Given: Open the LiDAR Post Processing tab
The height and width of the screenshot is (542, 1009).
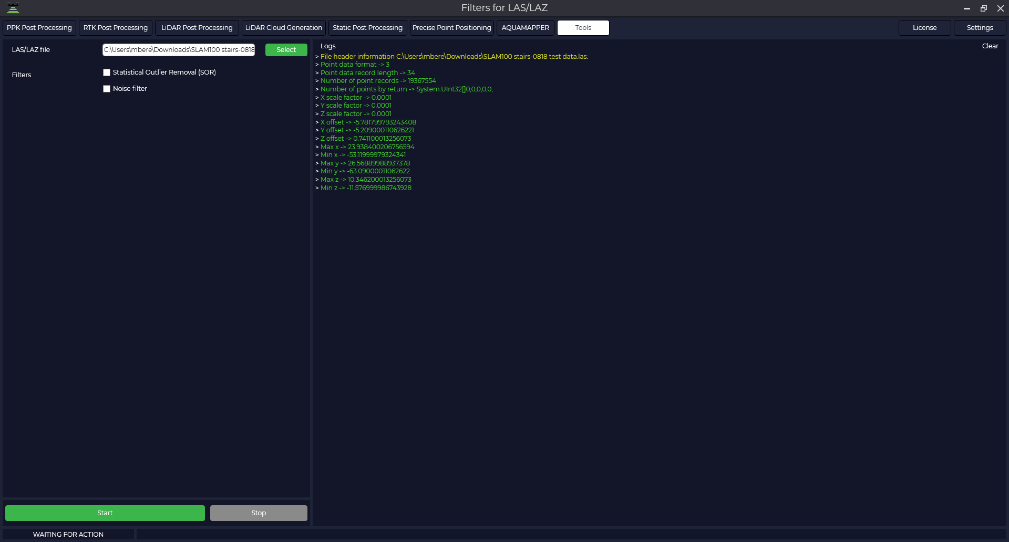Looking at the screenshot, I should (197, 28).
